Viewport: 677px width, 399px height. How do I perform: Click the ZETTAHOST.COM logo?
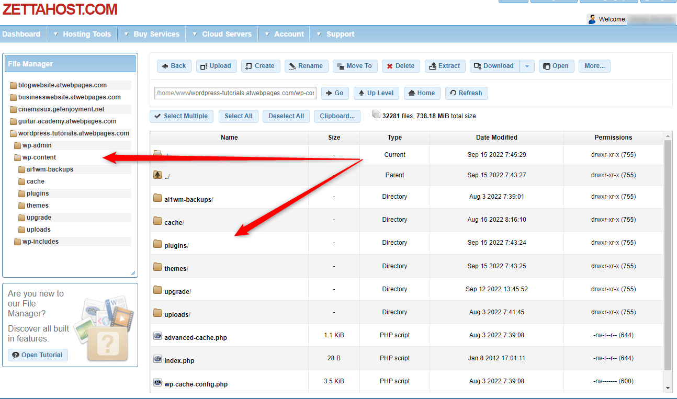tap(60, 9)
